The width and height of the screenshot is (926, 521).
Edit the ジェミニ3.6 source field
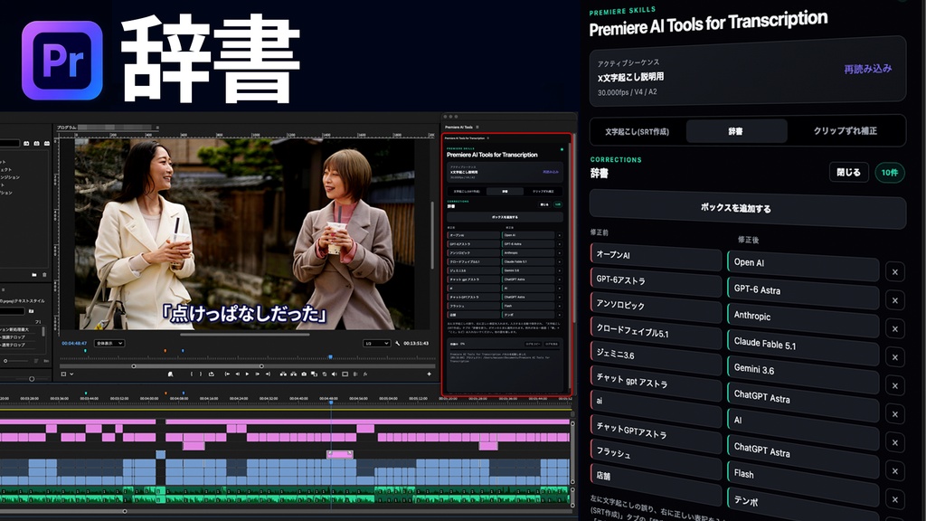tap(656, 356)
